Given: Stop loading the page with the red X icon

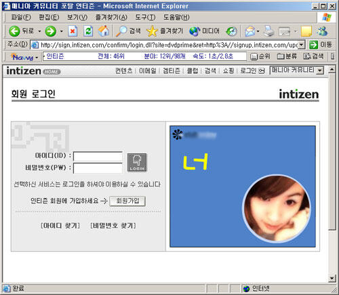Looking at the screenshot, I should pos(73,31).
